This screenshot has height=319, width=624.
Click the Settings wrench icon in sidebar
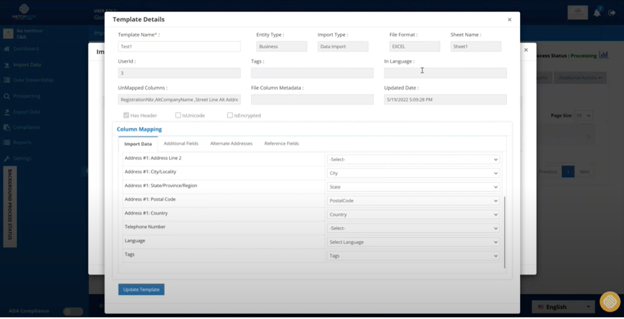7,158
